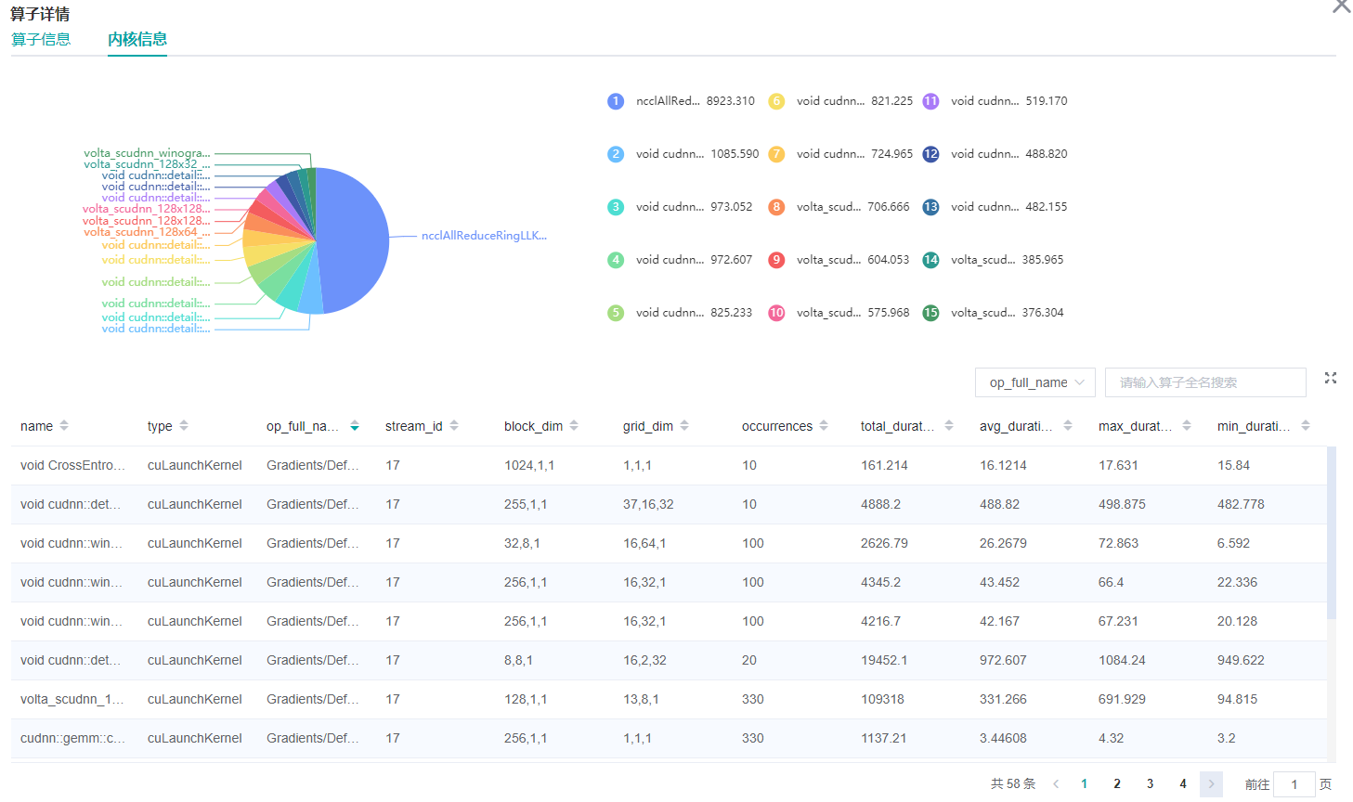Screen dimensions: 1353x802
Task: Click the fullscreen expand icon above table
Action: (x=1330, y=378)
